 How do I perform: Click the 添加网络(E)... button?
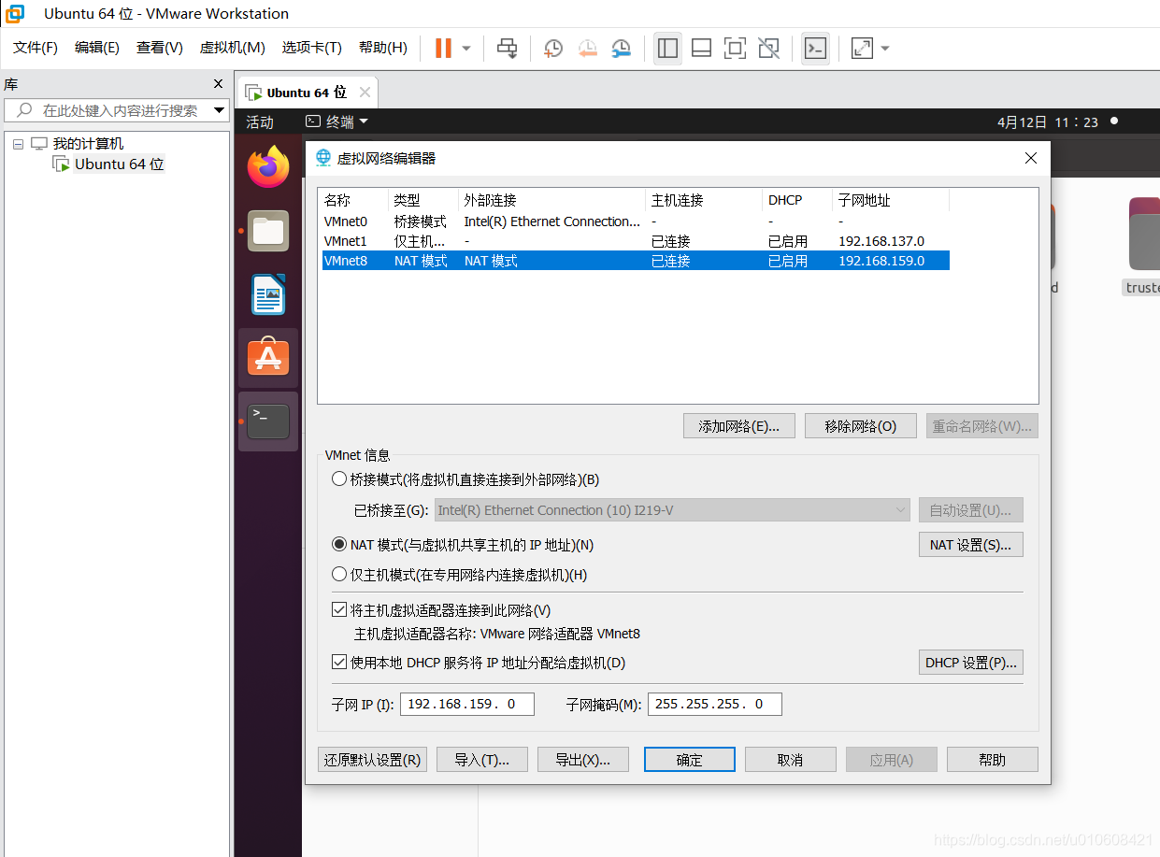click(738, 426)
